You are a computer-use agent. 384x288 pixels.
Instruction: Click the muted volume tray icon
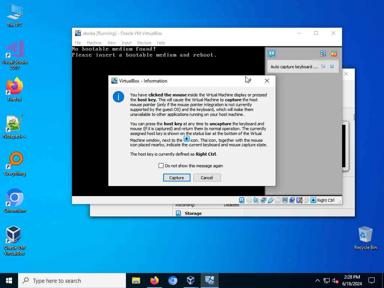coord(336,280)
